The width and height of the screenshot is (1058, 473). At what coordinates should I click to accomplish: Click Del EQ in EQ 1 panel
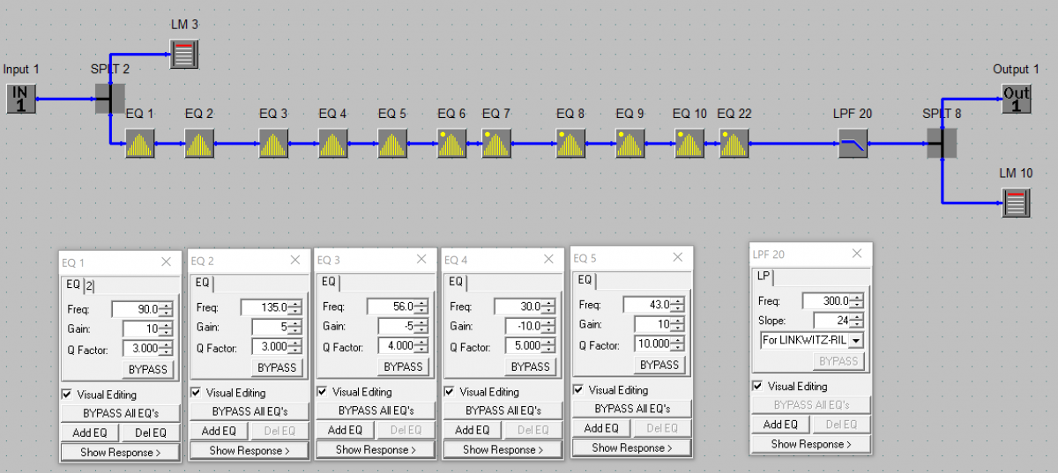point(150,433)
